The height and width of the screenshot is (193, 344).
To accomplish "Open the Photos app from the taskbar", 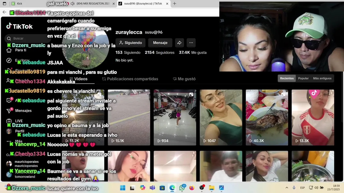I will 221,188.
